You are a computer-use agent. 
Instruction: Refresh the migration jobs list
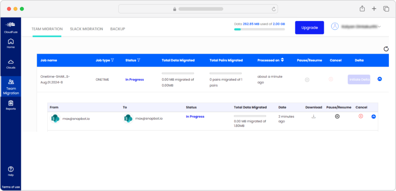(386, 49)
